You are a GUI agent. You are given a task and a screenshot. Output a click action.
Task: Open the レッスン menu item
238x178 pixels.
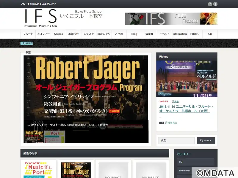pos(89,34)
